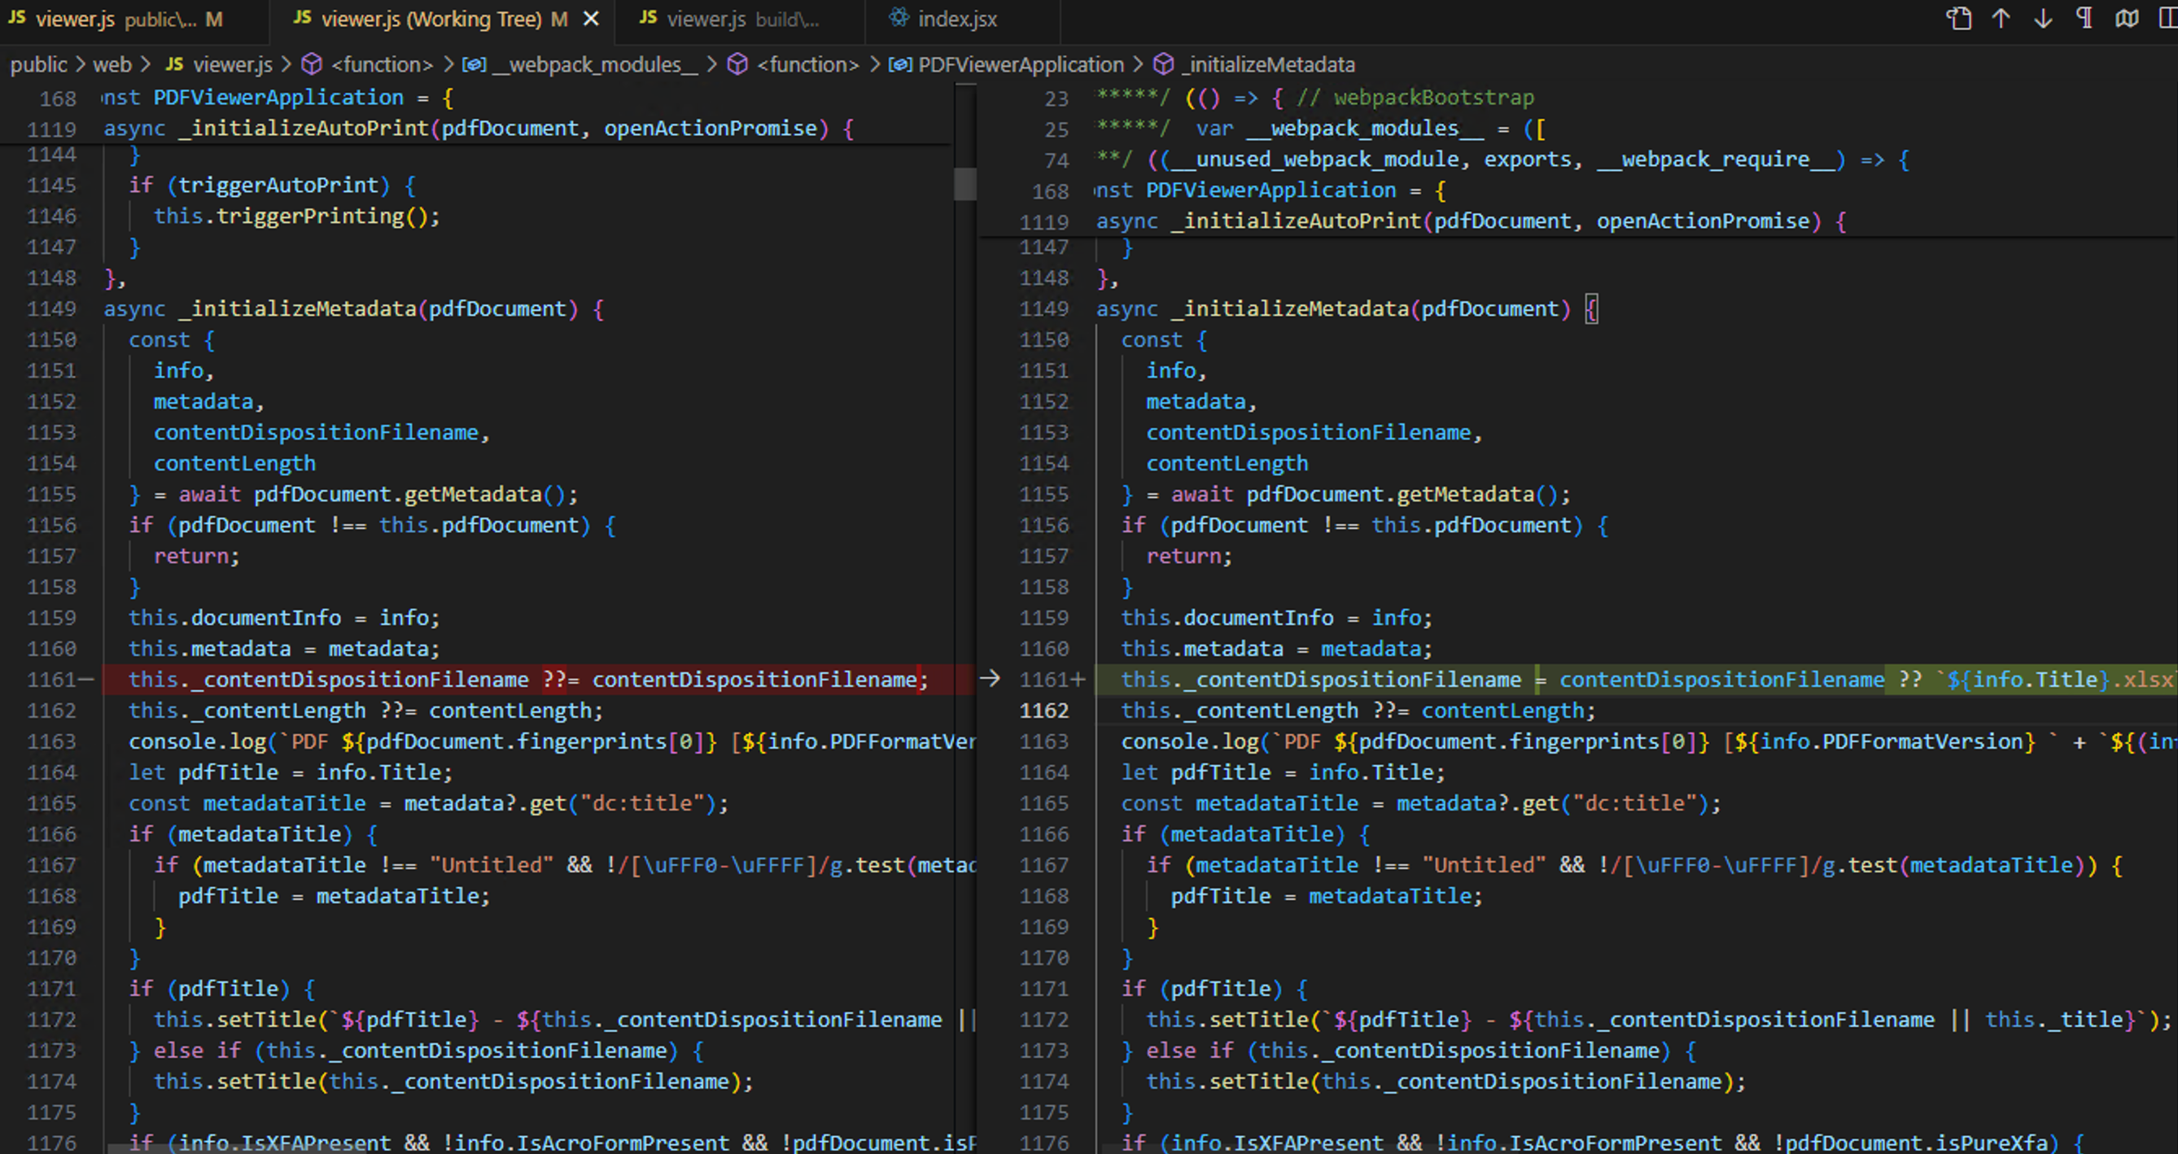Click the split editor icon at far right

pyautogui.click(x=2168, y=19)
